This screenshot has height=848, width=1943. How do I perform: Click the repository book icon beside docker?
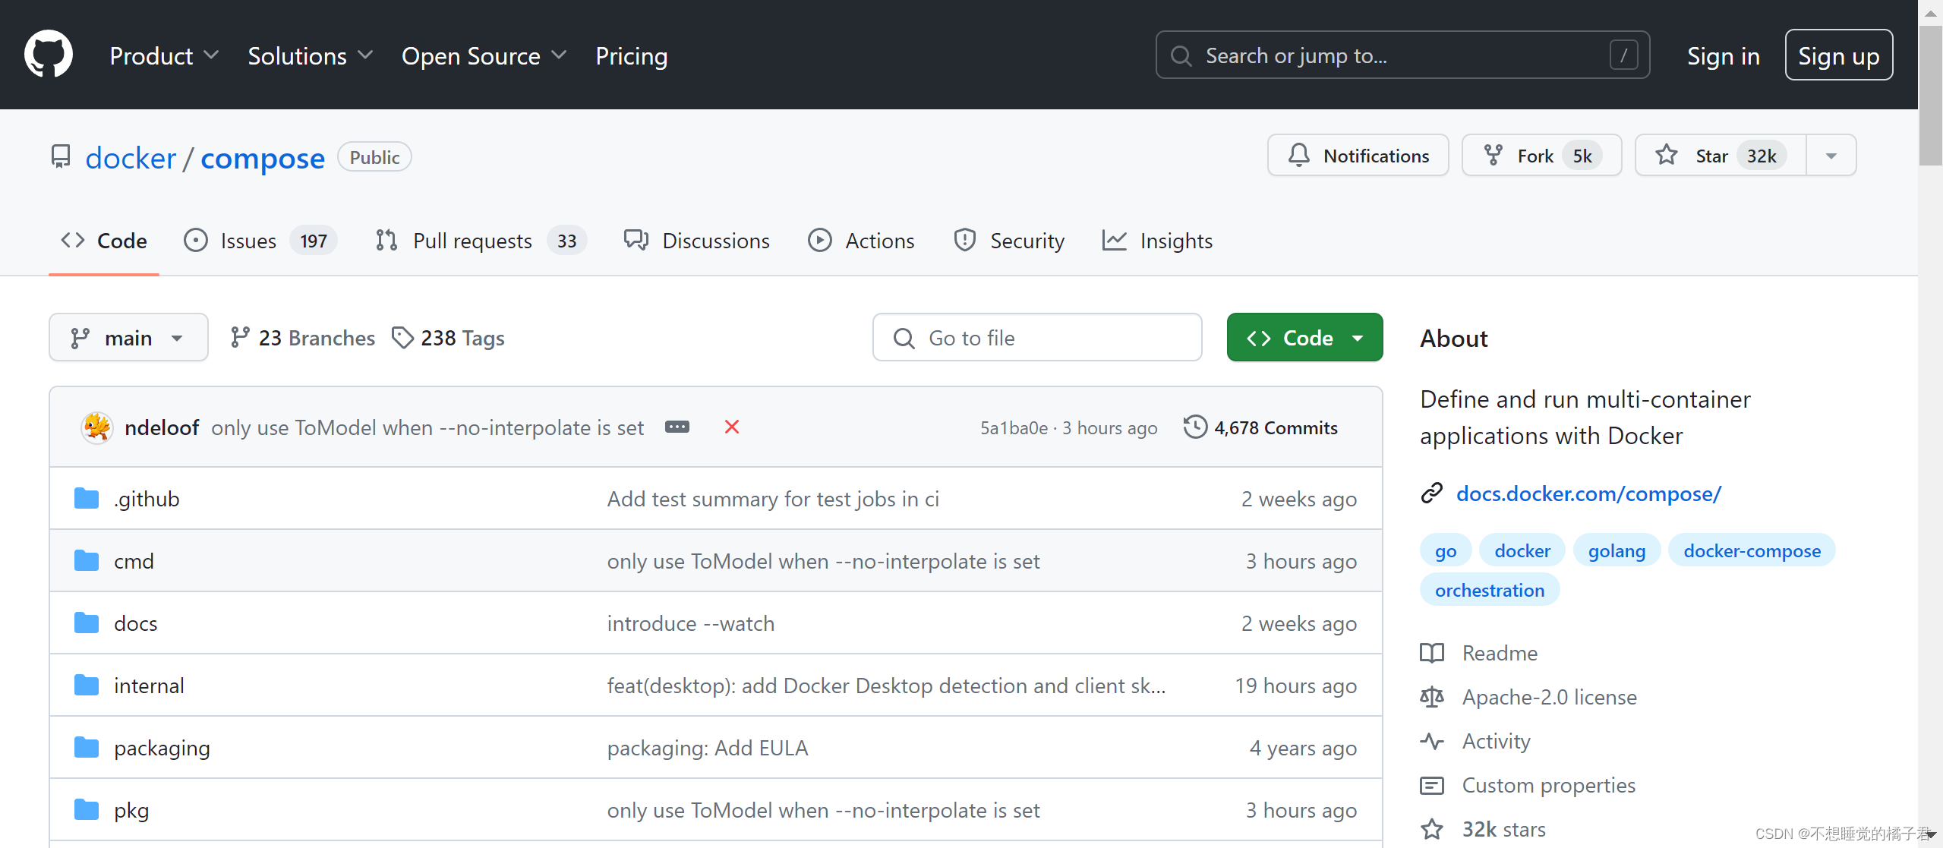61,157
